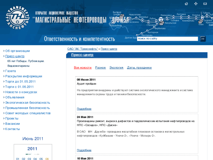Expand arrow beside 'Промышленная безопасность'
213x160 pixels.
point(4,108)
